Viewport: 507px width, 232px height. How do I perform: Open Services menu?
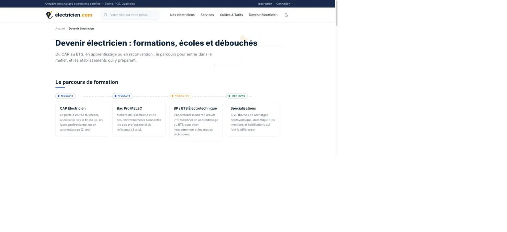pyautogui.click(x=207, y=15)
